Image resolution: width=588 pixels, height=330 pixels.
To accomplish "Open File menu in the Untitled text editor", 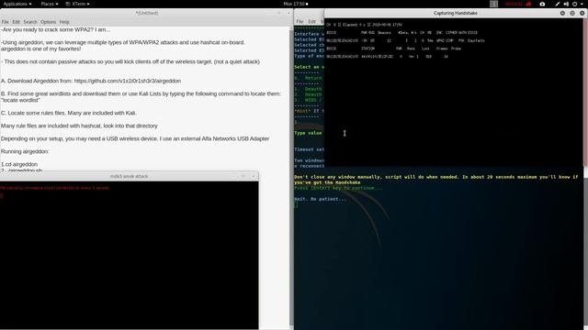I will 6,22.
